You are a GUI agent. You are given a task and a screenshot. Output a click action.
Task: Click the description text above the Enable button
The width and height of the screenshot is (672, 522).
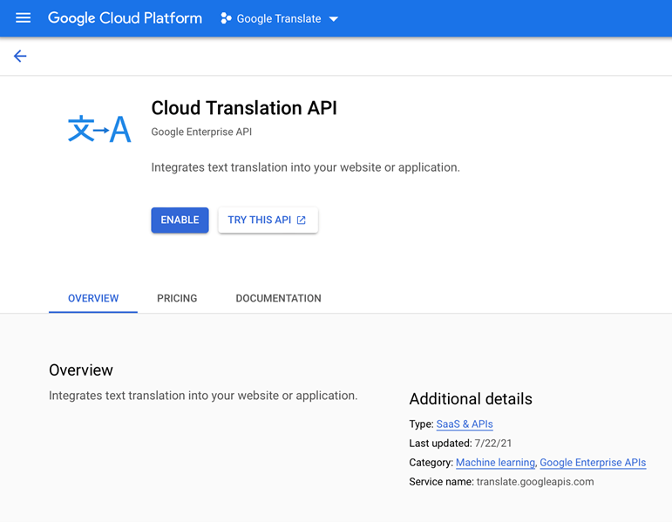306,167
